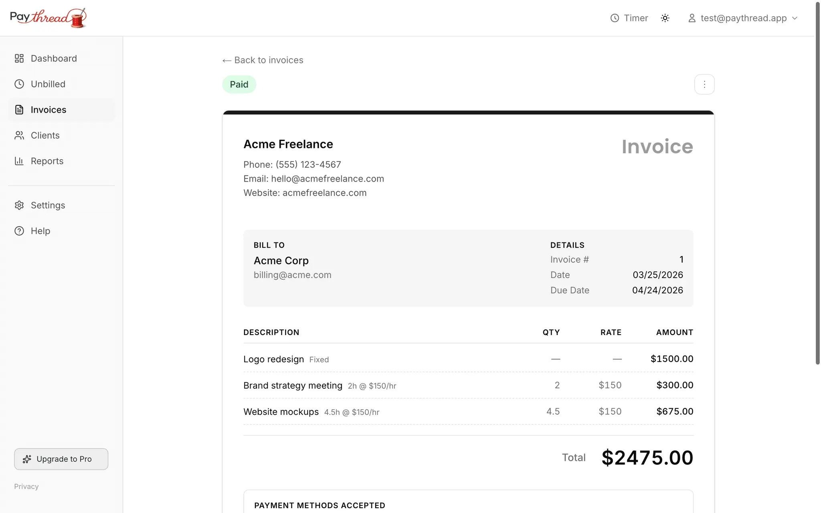Click Back to invoices link
Viewport: 821px width, 513px height.
[x=263, y=60]
